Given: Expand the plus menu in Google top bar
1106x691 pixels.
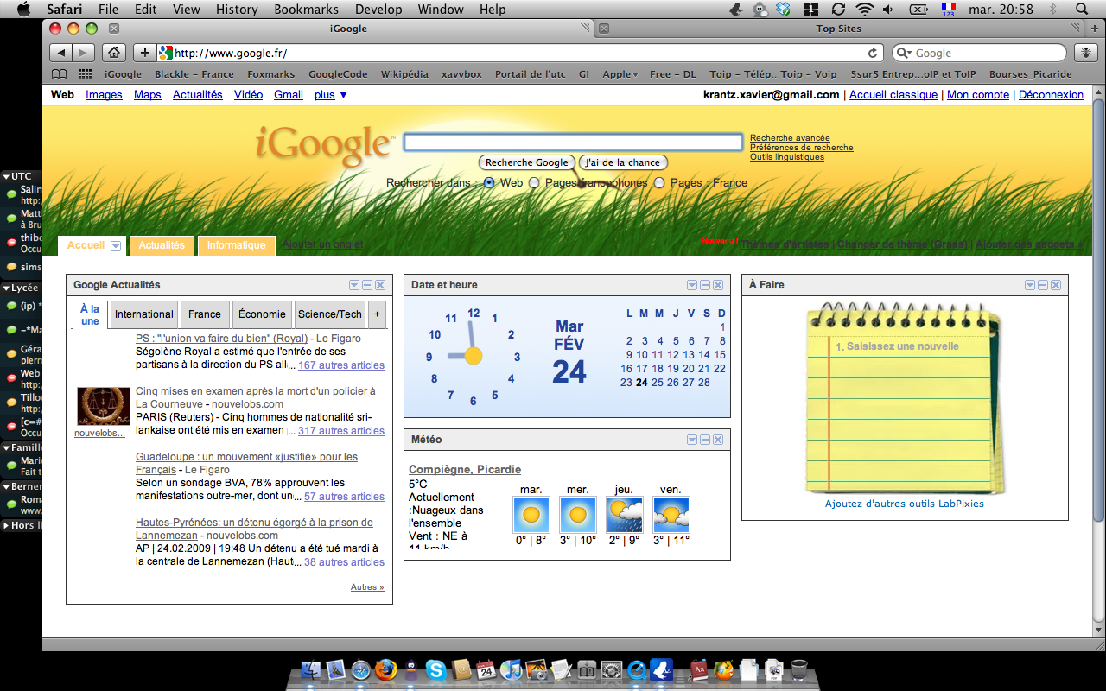Looking at the screenshot, I should click(x=331, y=95).
